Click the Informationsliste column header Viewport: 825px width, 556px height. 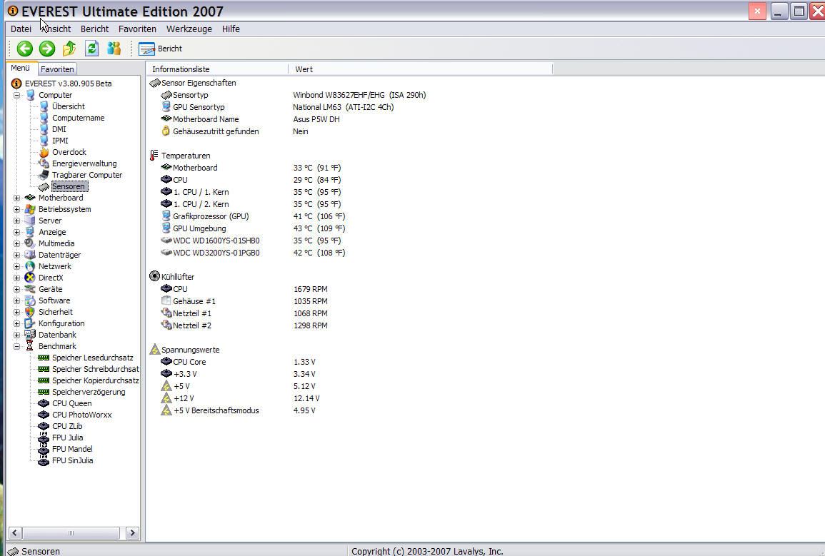pyautogui.click(x=216, y=69)
